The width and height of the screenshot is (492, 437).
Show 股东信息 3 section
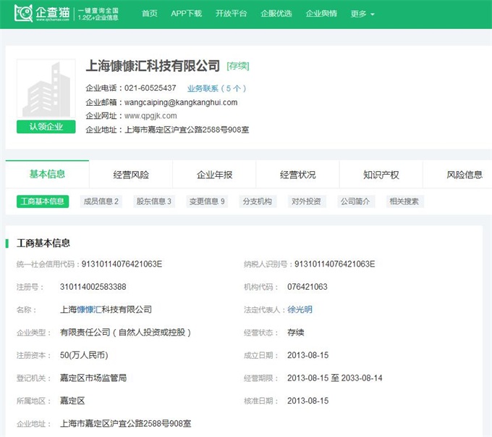pos(154,201)
